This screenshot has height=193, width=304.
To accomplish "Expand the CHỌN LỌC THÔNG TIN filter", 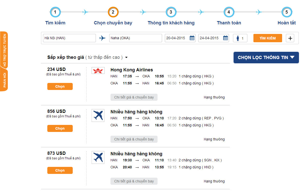I will click(x=266, y=58).
